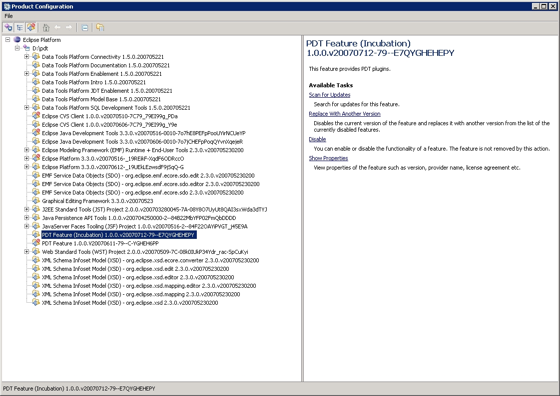Click Graphical Editing Framework feature icon
The image size is (560, 396).
point(36,200)
